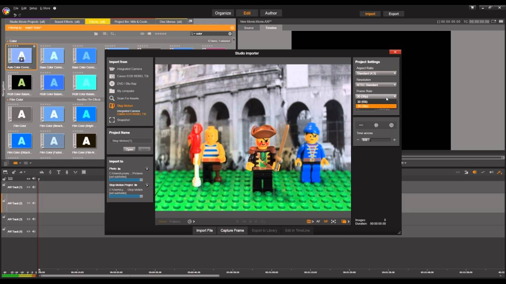Collapse the Film Color effects group
This screenshot has height=284, width=506.
pos(8,100)
